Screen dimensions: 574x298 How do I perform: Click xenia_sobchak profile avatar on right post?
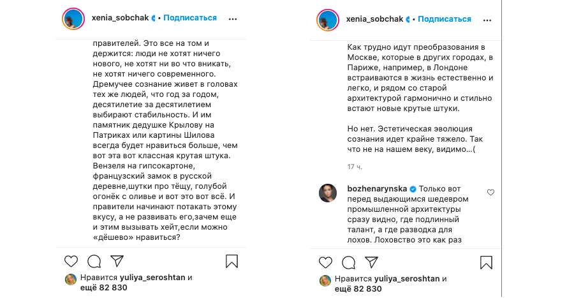click(327, 19)
